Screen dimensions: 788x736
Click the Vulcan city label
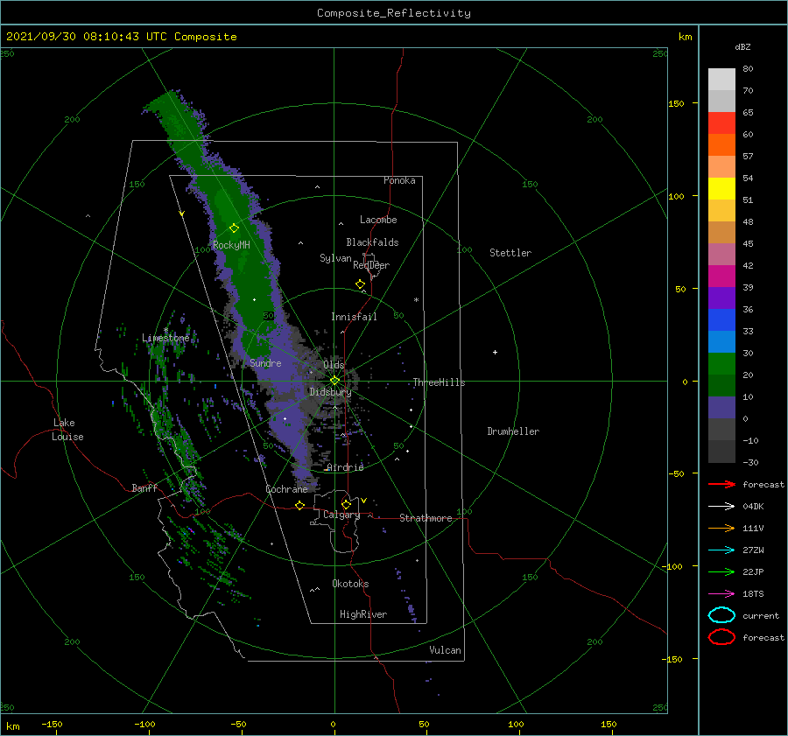click(446, 650)
